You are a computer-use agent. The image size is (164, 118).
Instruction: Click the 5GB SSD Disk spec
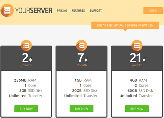pyautogui.click(x=31, y=90)
